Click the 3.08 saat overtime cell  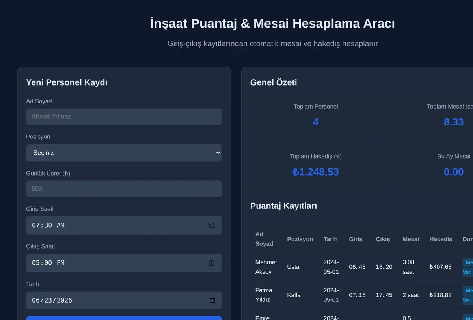(408, 267)
